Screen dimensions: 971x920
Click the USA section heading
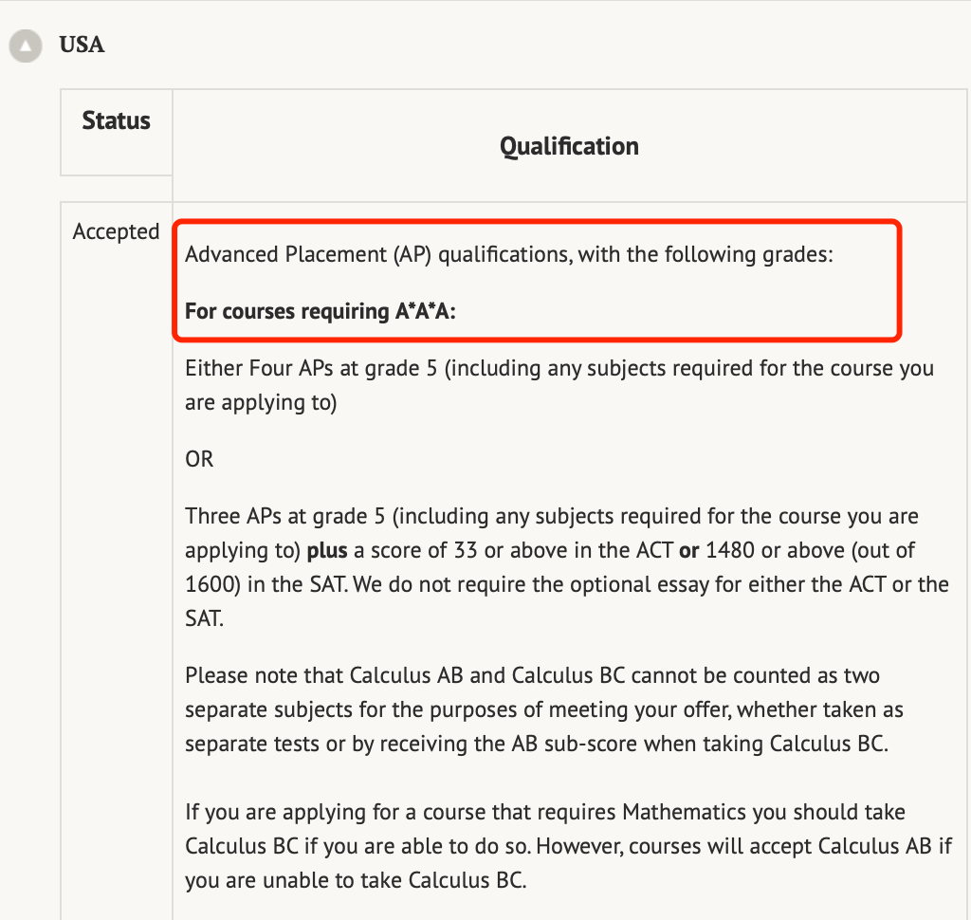(82, 45)
